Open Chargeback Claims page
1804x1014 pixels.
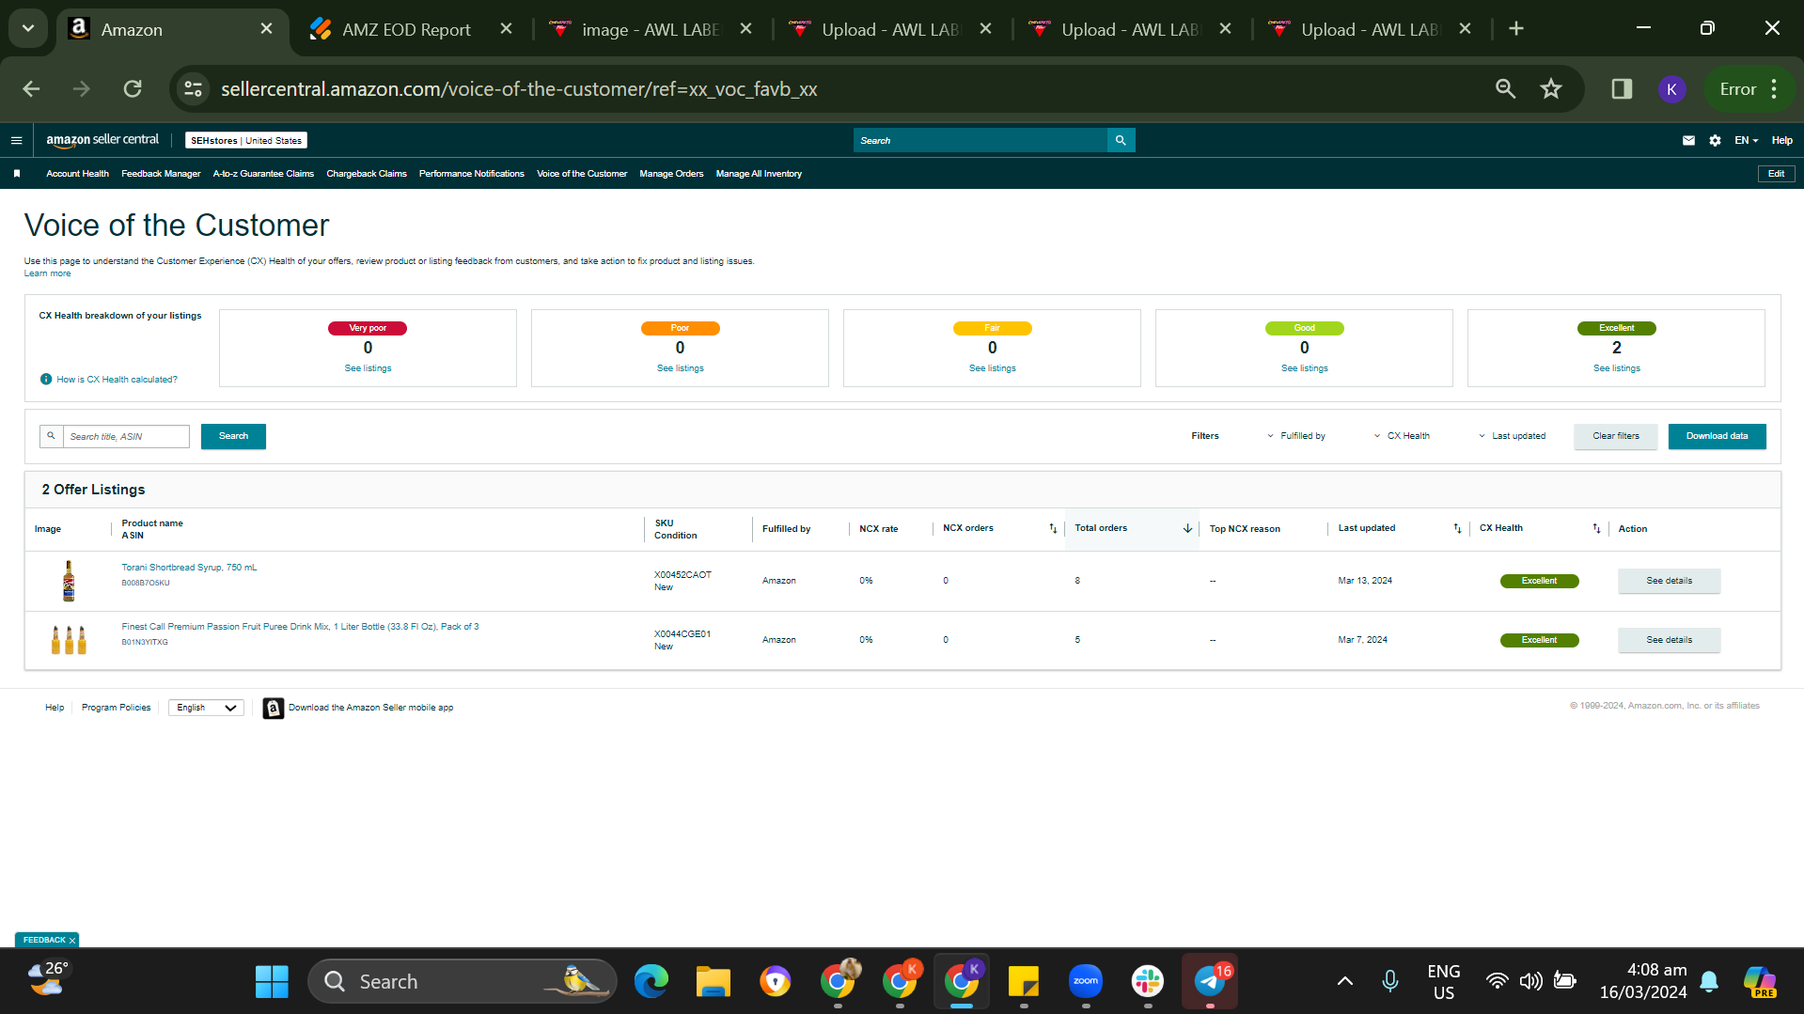coord(367,174)
